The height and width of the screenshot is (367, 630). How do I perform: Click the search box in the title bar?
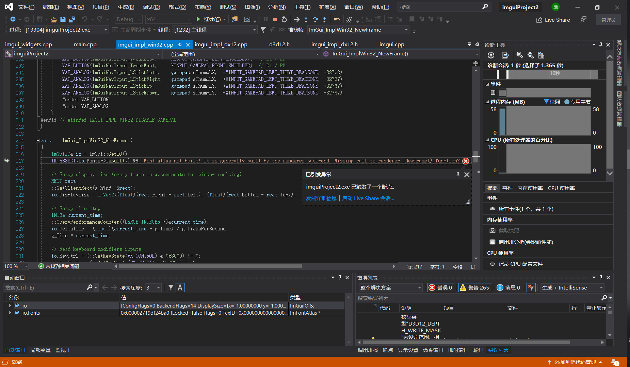click(x=442, y=6)
